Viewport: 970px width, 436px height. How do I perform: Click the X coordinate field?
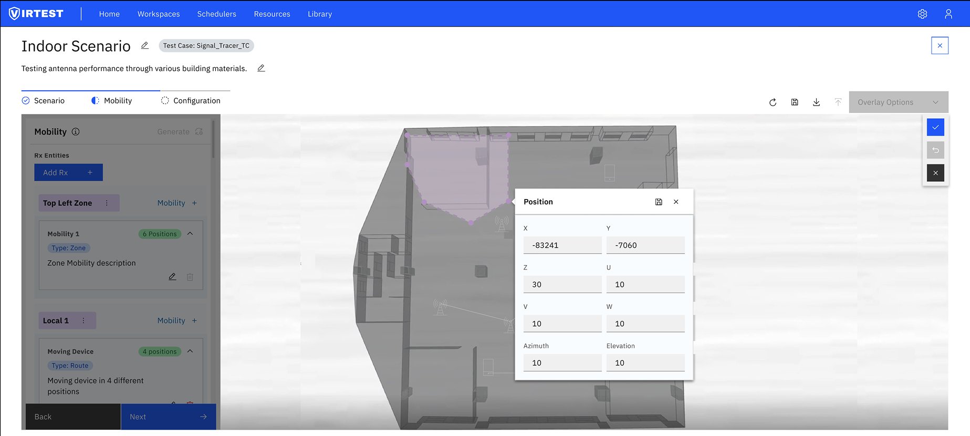[x=562, y=245]
